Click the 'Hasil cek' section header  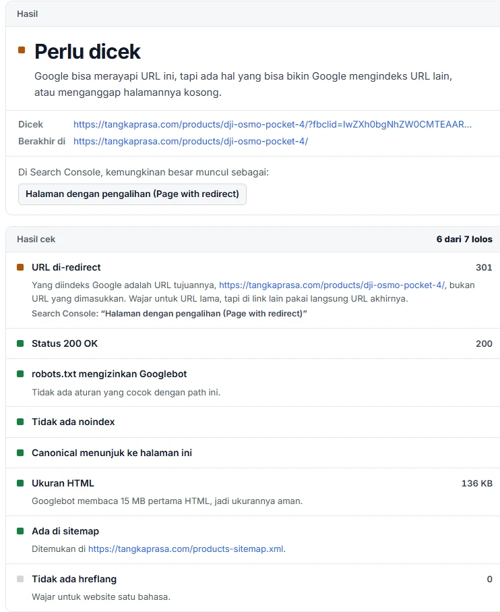[36, 240]
